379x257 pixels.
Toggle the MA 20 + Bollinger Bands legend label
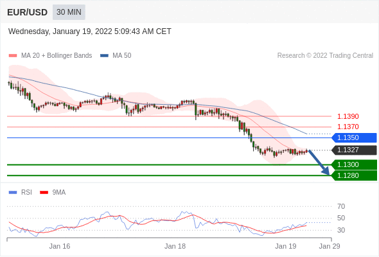(57, 56)
